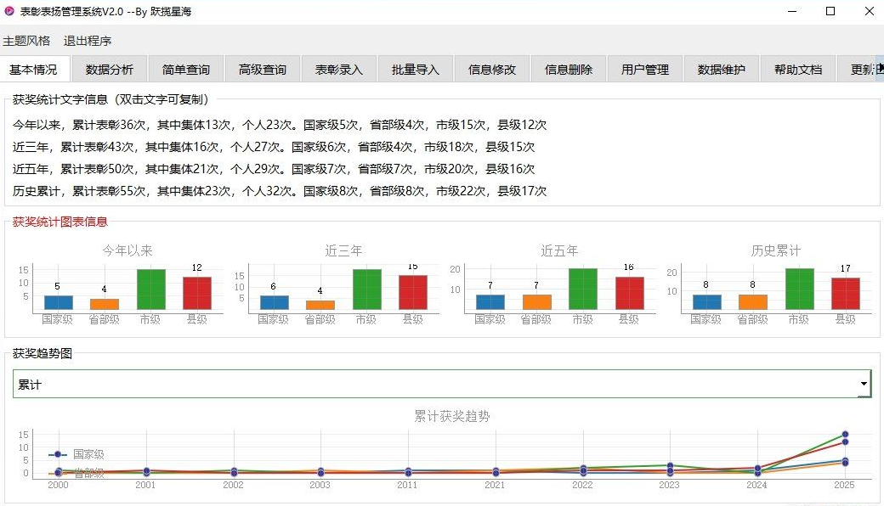Click the 近五年 chart title
This screenshot has width=884, height=506.
559,250
